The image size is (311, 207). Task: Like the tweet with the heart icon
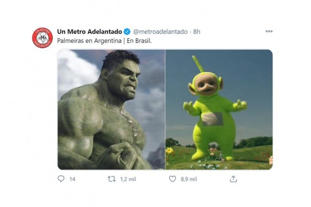[x=172, y=179]
